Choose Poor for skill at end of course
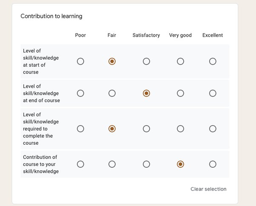Viewport: 256px width, 206px height. [80, 93]
